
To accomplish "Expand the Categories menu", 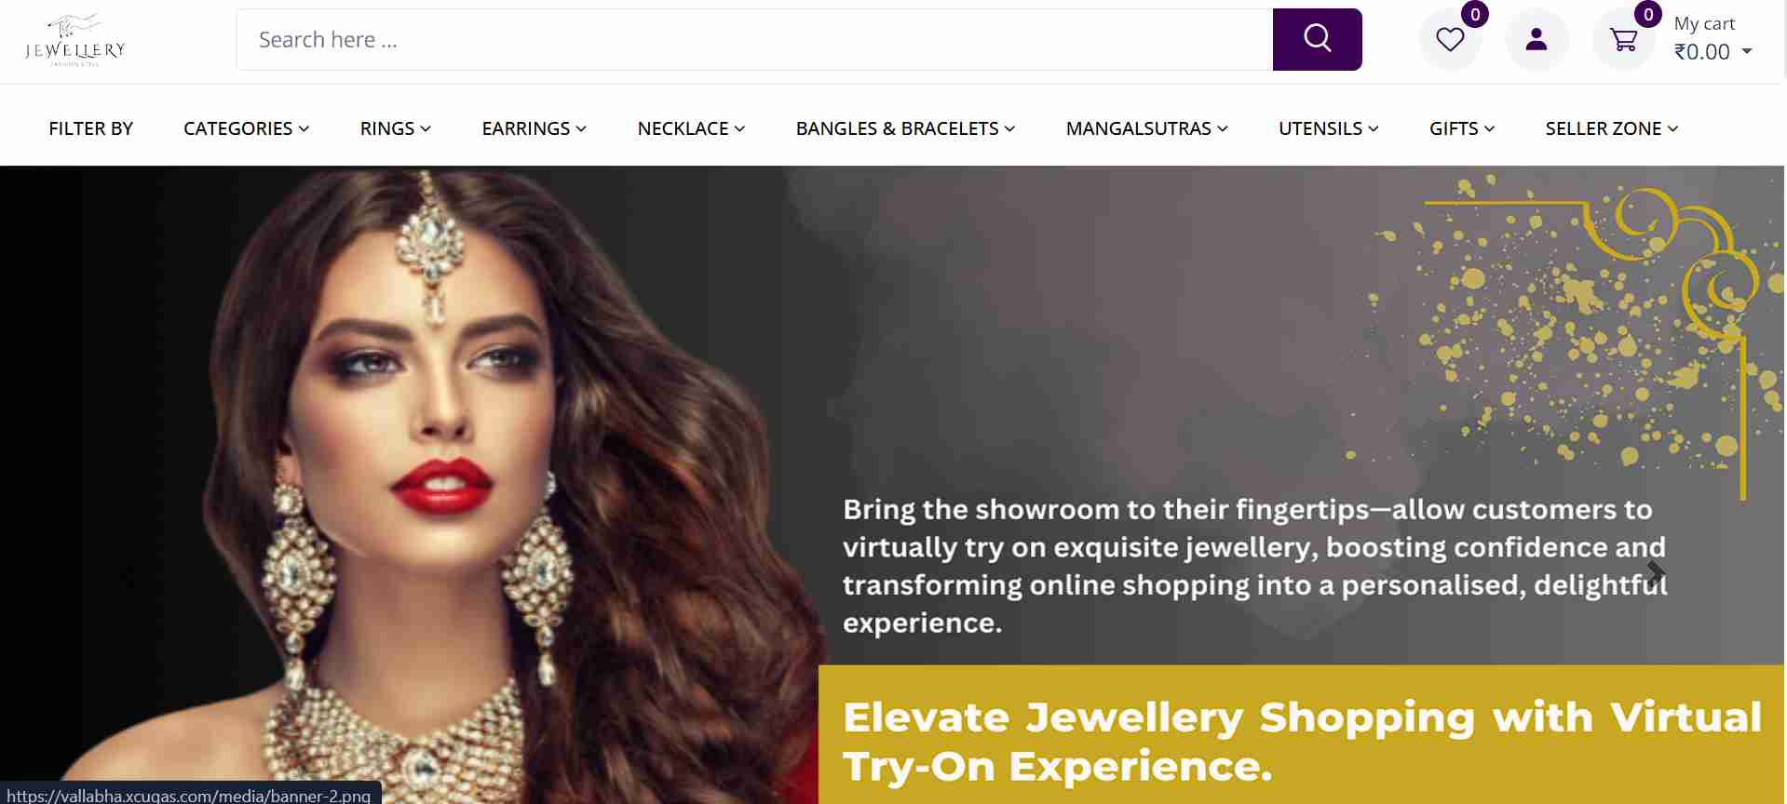I will click(x=246, y=128).
